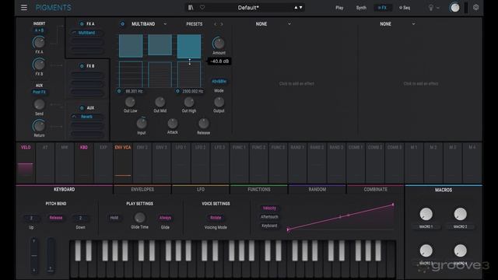Click the AUX Return knob
The height and width of the screenshot is (280, 498).
click(39, 126)
